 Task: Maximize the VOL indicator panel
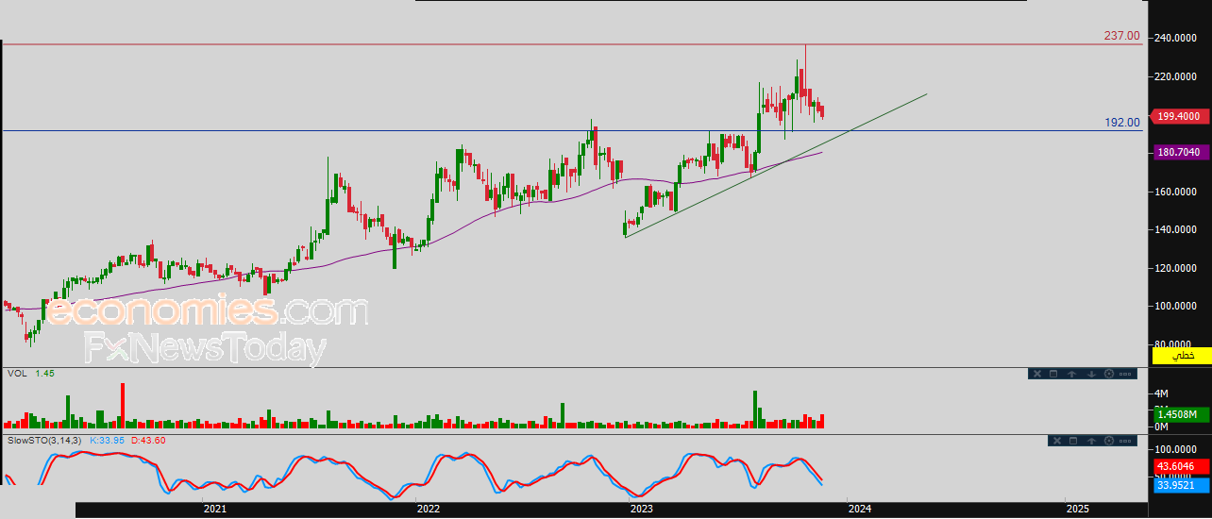pyautogui.click(x=1053, y=374)
